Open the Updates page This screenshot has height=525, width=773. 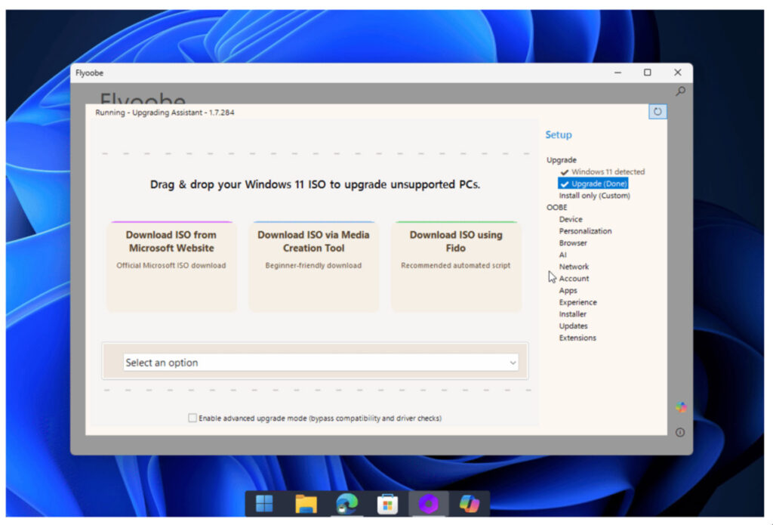click(x=573, y=326)
